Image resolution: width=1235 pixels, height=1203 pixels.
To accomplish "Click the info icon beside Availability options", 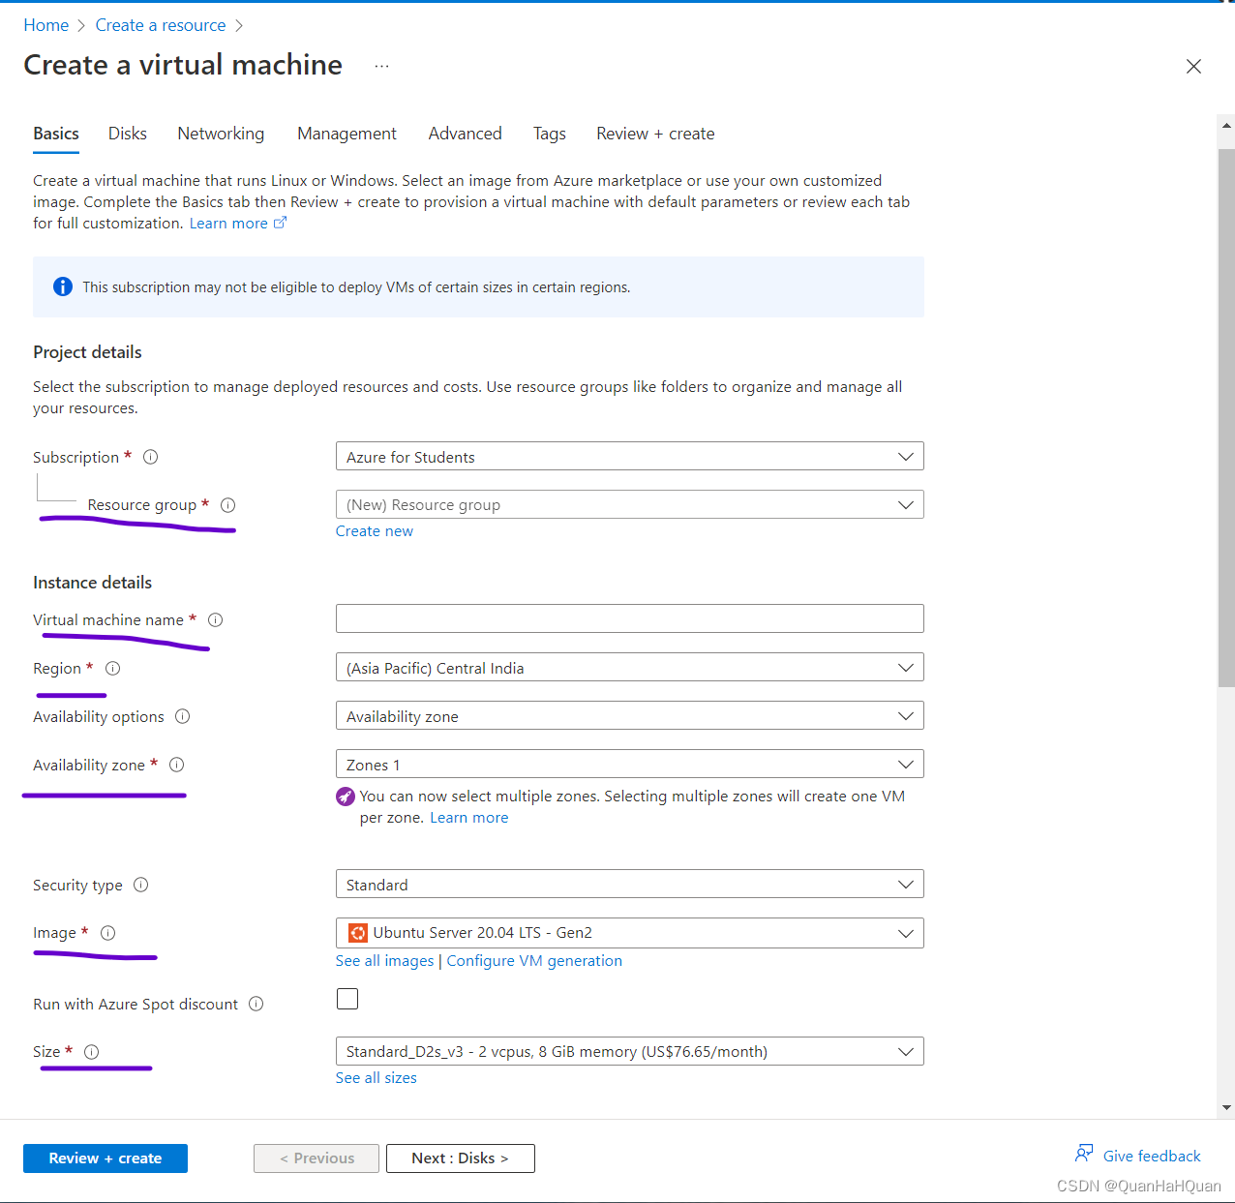I will [x=183, y=716].
